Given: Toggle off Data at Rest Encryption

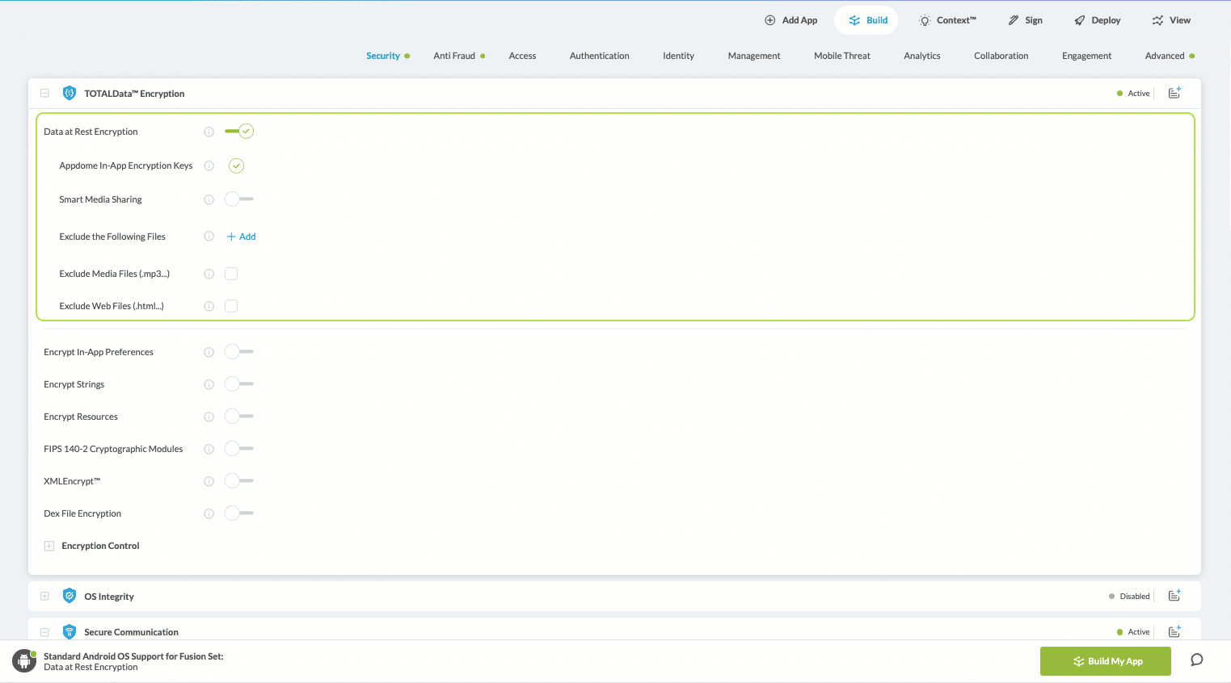Looking at the screenshot, I should pos(238,131).
